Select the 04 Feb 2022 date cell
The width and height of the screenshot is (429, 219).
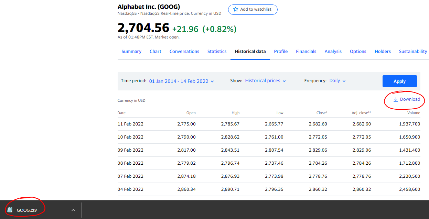coord(130,189)
